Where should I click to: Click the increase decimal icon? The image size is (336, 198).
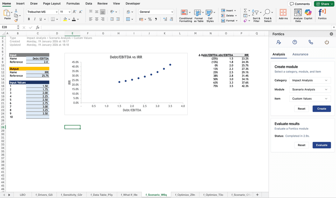pyautogui.click(x=165, y=19)
